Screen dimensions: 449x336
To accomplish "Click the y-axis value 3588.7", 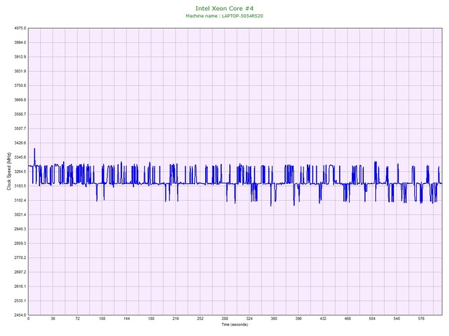I will (20, 114).
